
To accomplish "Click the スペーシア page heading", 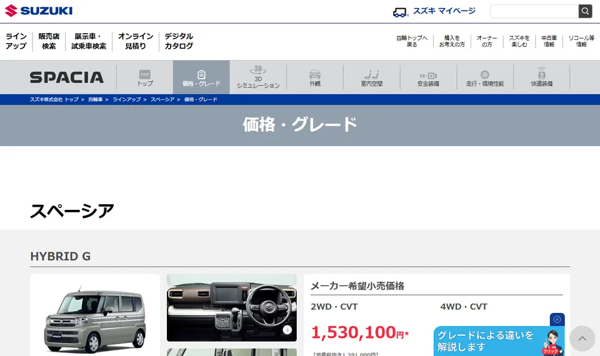I will click(72, 211).
